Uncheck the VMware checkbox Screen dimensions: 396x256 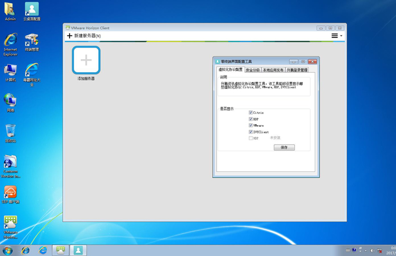250,125
